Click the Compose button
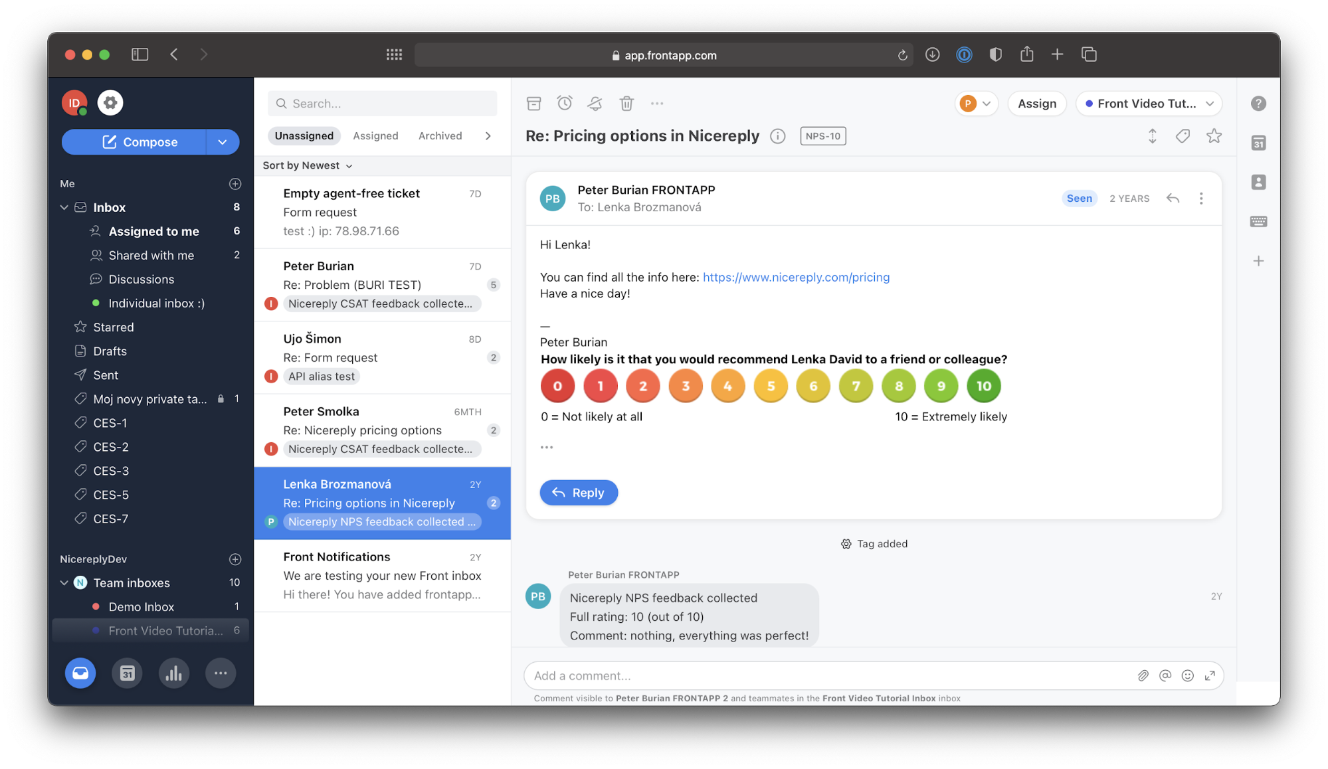This screenshot has width=1328, height=769. (x=134, y=142)
